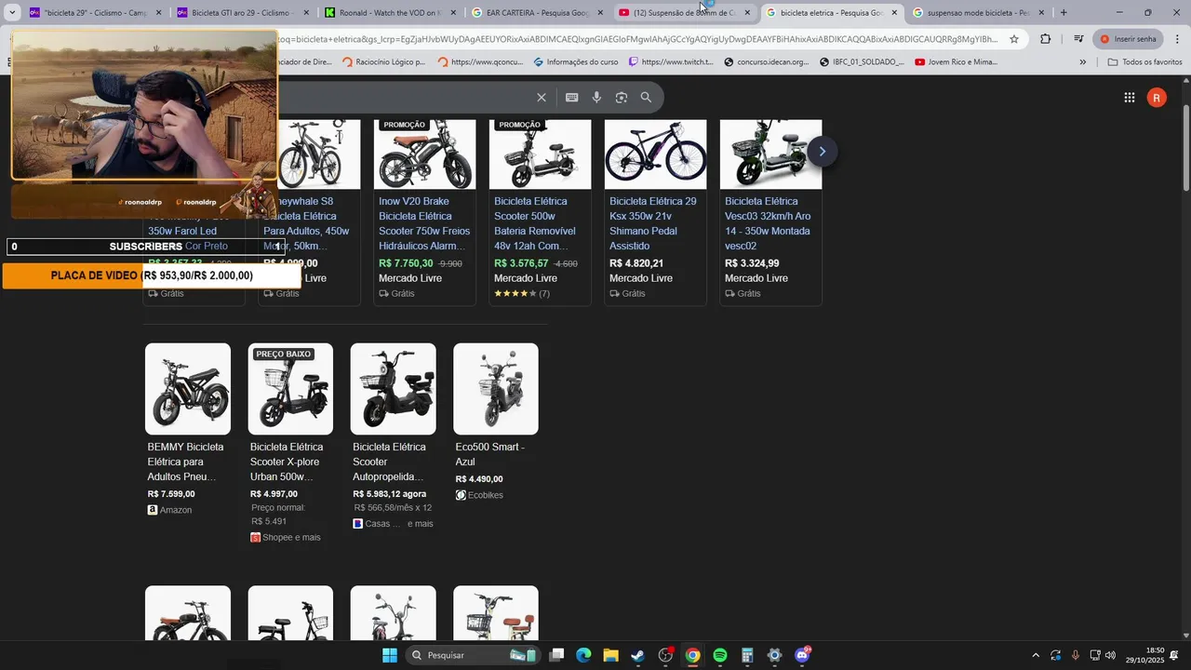Open Bicicleta Elétrica 29 Ksx 350w listing
This screenshot has height=670, width=1191.
[653, 223]
